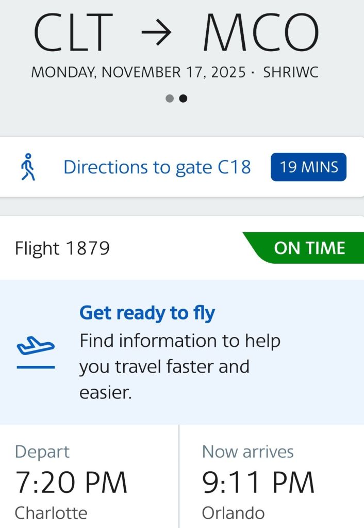Open Directions to gate C18
The height and width of the screenshot is (528, 364).
[x=157, y=167]
